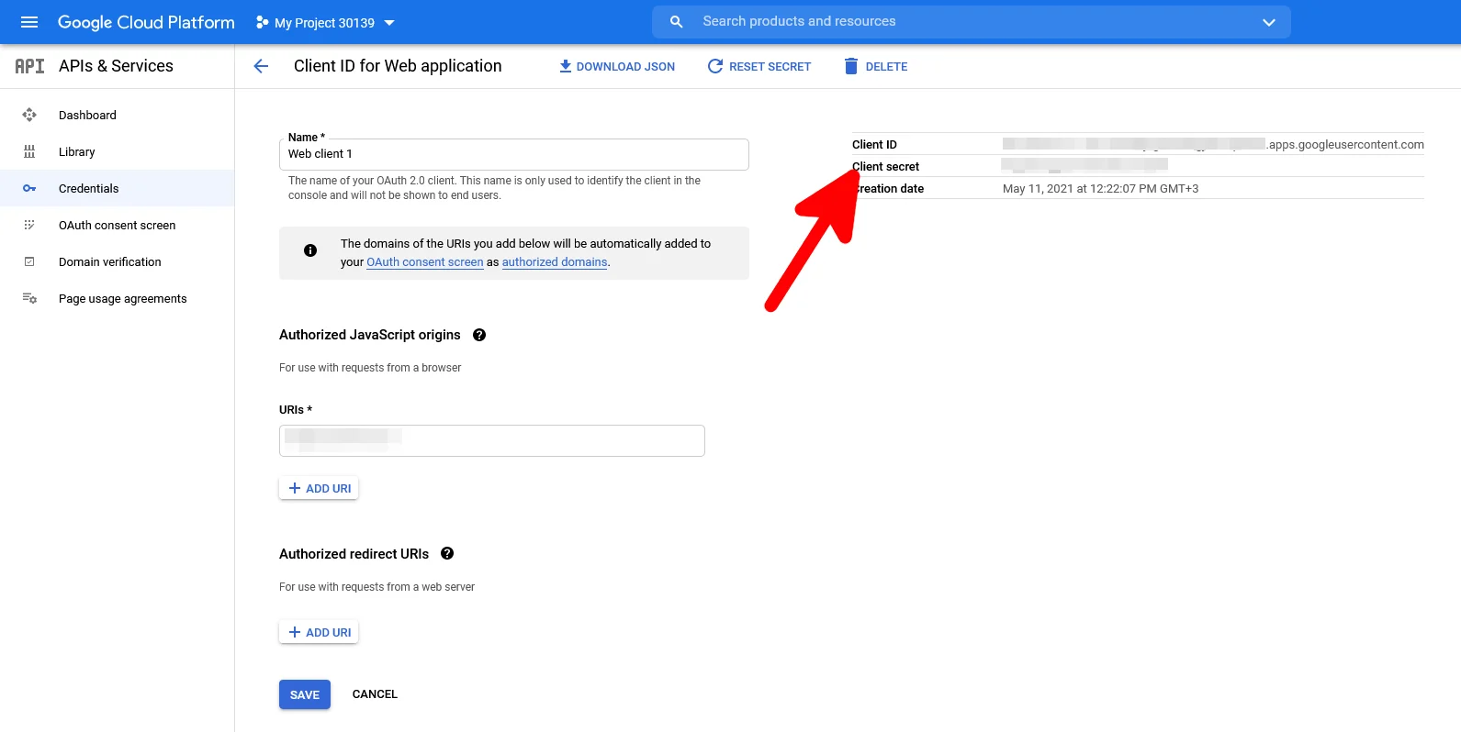Click the project hexagon icon
The height and width of the screenshot is (732, 1461).
[262, 22]
